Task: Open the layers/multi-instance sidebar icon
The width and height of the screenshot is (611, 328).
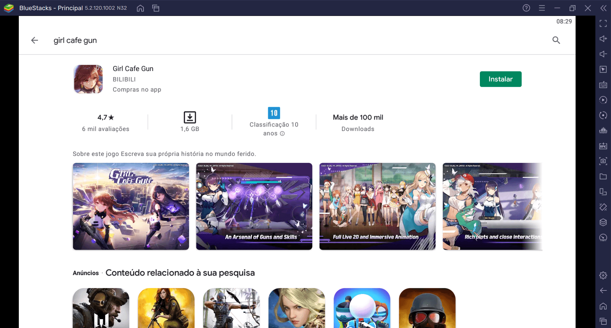Action: pos(603,222)
